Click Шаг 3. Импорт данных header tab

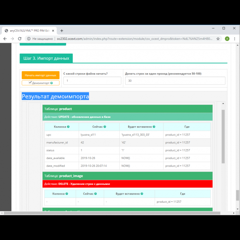click(46, 58)
